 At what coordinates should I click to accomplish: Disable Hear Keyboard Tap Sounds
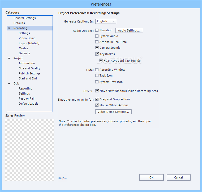coord(101,61)
